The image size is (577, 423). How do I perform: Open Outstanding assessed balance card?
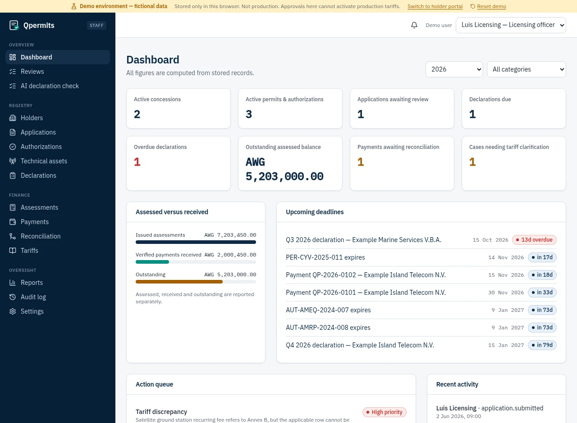coord(290,163)
